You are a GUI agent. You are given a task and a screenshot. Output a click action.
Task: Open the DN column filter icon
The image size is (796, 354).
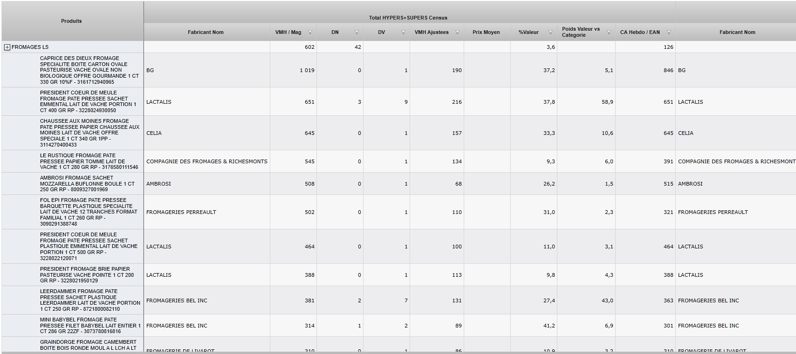(357, 33)
